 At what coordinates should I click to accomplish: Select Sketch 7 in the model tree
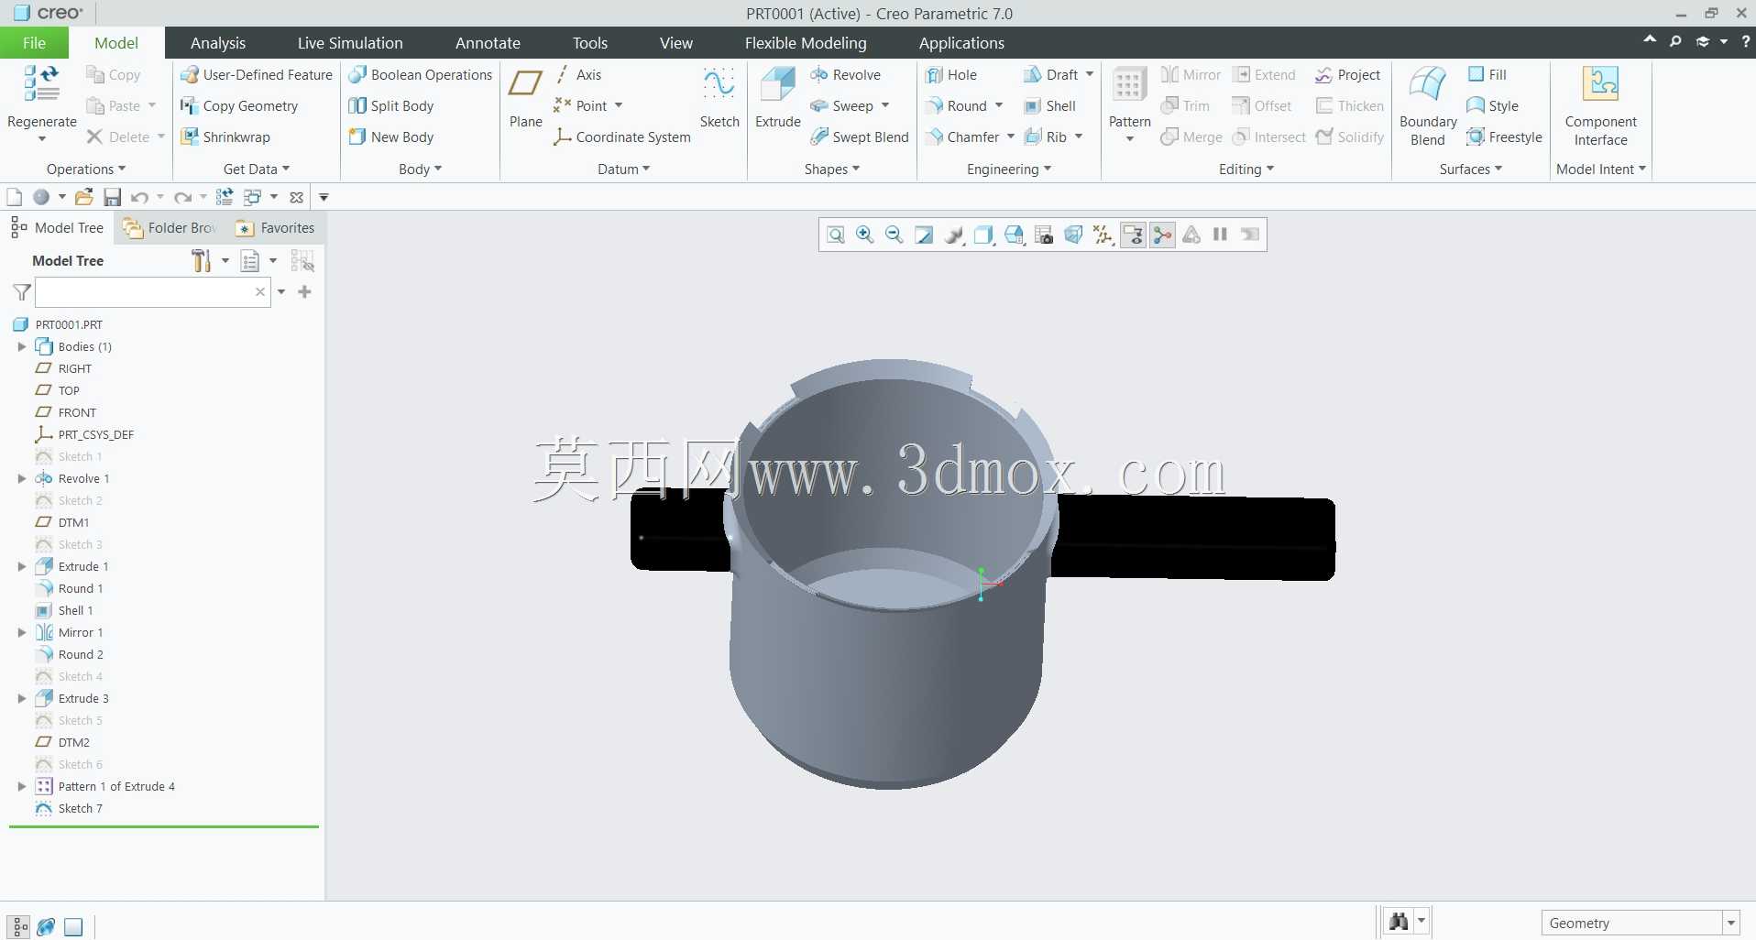pos(80,809)
